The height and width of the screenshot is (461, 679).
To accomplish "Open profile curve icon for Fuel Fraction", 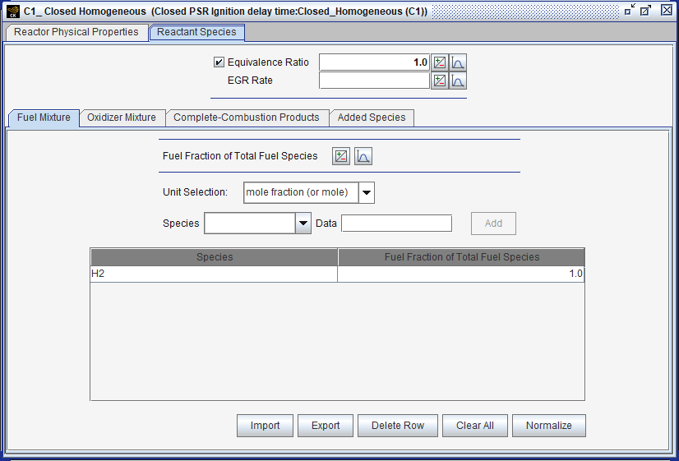I will (x=363, y=156).
